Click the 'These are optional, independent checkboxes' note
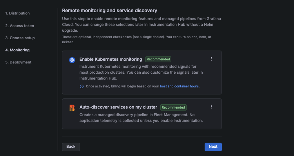The height and width of the screenshot is (156, 294). click(137, 39)
